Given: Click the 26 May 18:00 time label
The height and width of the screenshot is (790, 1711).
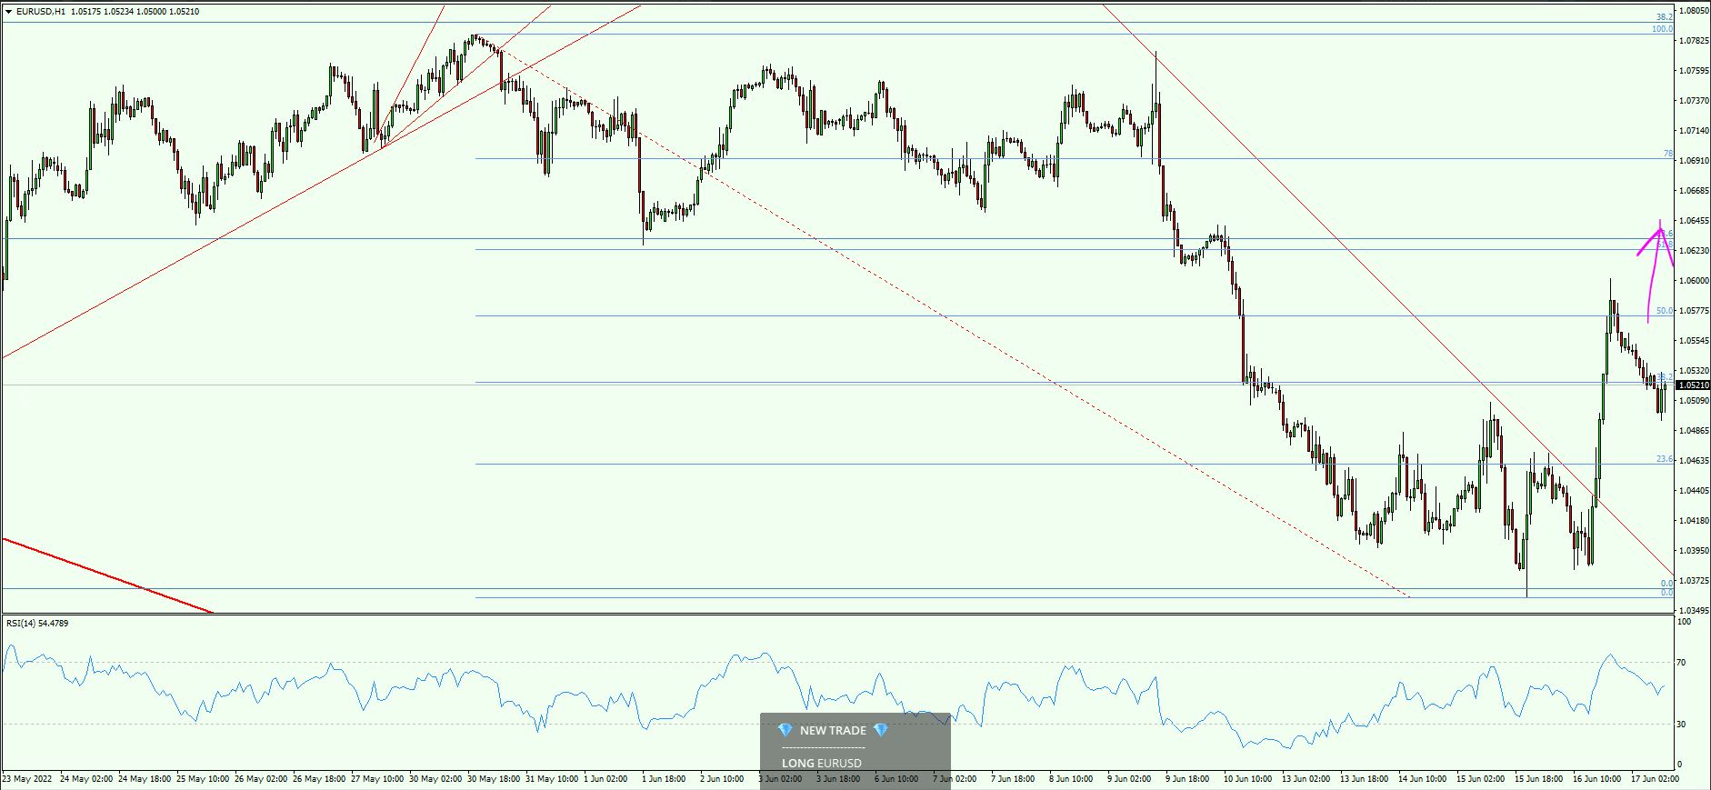Looking at the screenshot, I should point(319,779).
